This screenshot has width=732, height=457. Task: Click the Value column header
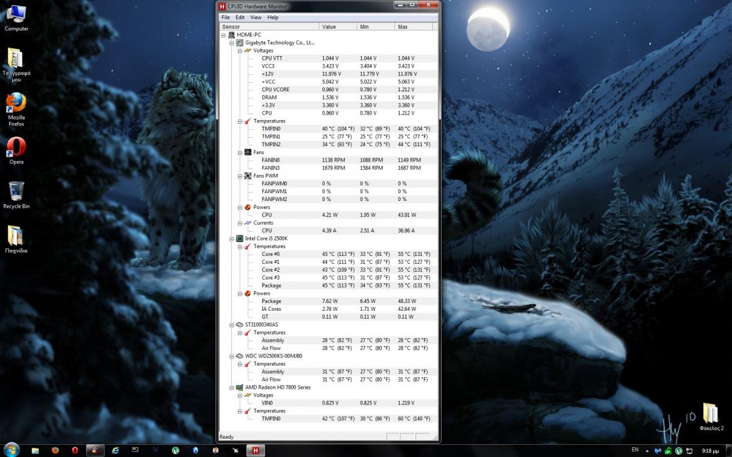338,27
